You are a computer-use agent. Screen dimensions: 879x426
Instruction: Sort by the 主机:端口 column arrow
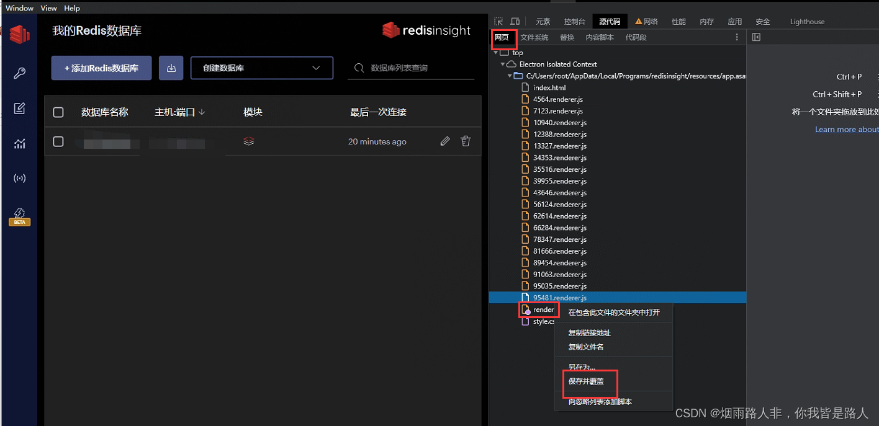coord(202,112)
